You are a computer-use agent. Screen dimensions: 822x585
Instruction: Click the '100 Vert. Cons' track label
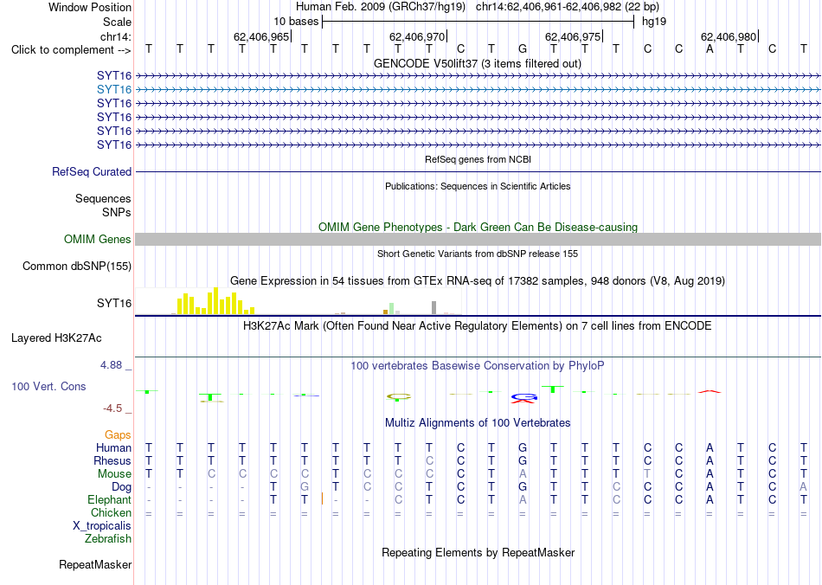pyautogui.click(x=48, y=387)
